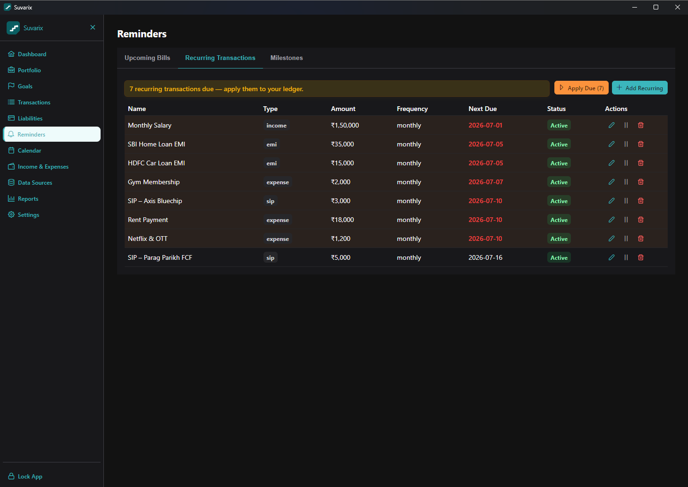Image resolution: width=688 pixels, height=487 pixels.
Task: Edit the SIP – Axis Bluechip entry
Action: [x=612, y=201]
